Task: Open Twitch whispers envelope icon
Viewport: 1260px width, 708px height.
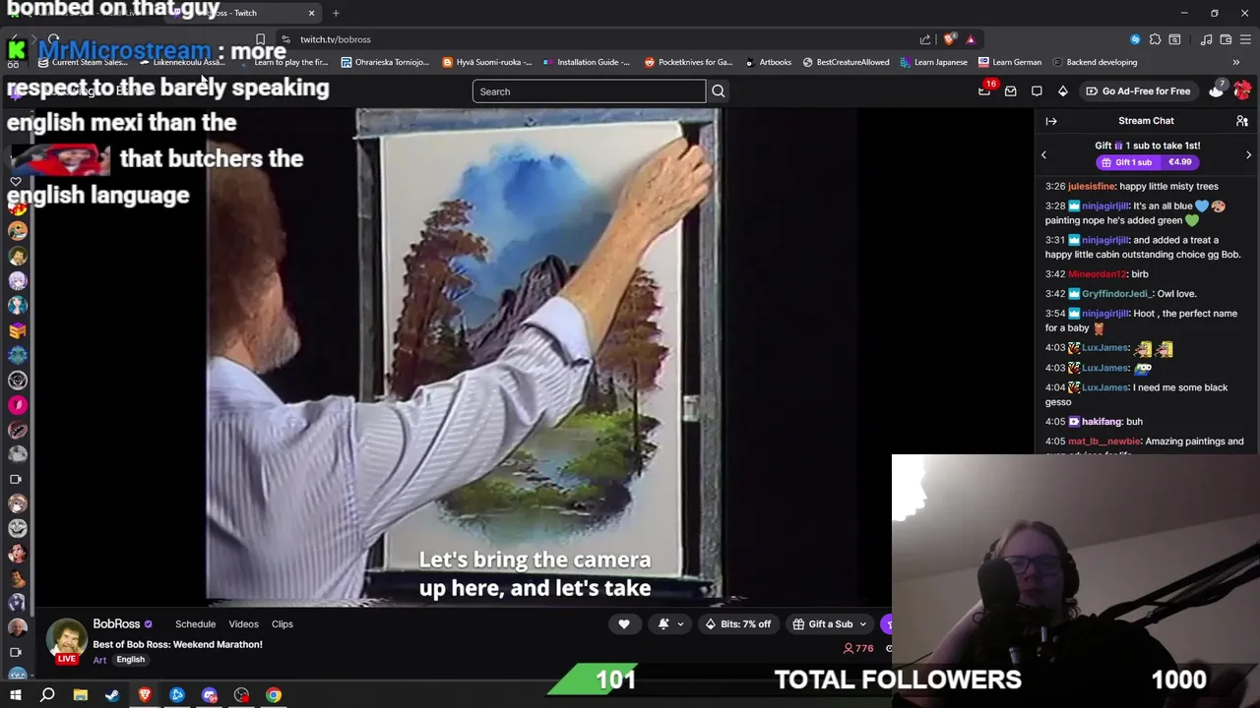Action: pyautogui.click(x=1010, y=91)
